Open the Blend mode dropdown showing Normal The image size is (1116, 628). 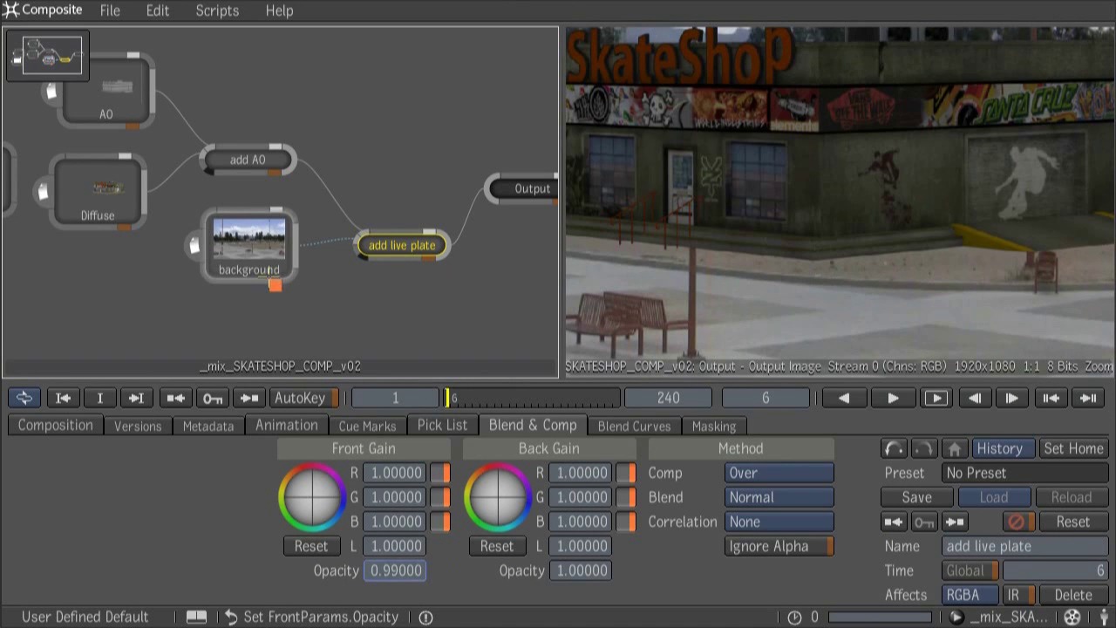779,497
